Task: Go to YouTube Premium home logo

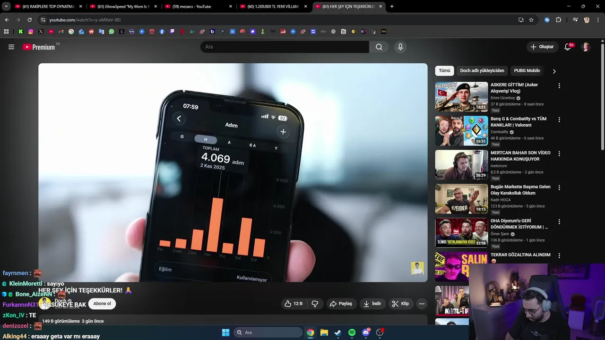Action: point(39,47)
